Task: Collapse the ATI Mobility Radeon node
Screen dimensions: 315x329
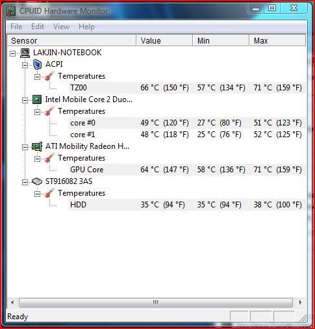Action: click(x=25, y=147)
